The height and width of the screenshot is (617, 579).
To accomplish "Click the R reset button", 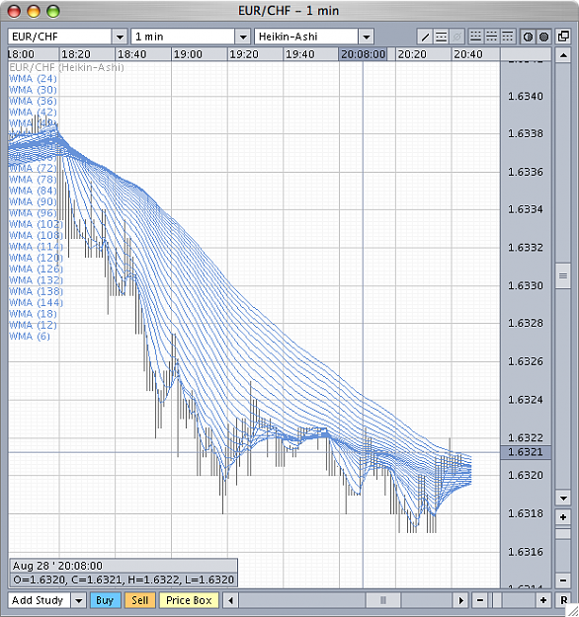I will tap(563, 600).
